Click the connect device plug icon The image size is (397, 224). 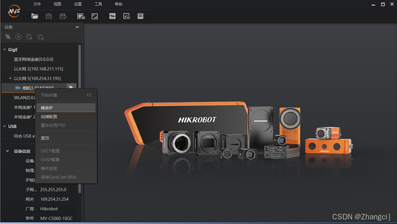coord(8,37)
